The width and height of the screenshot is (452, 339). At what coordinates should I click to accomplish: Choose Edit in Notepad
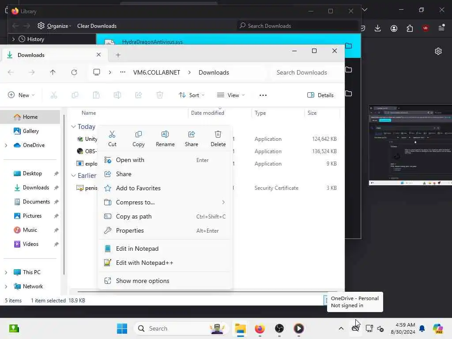(165, 249)
